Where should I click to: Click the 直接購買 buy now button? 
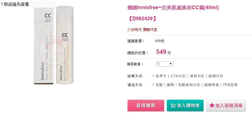pyautogui.click(x=146, y=105)
